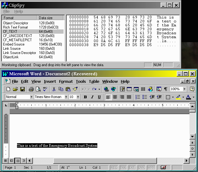
Task: Switch to Outline View button
Action: (x=24, y=160)
